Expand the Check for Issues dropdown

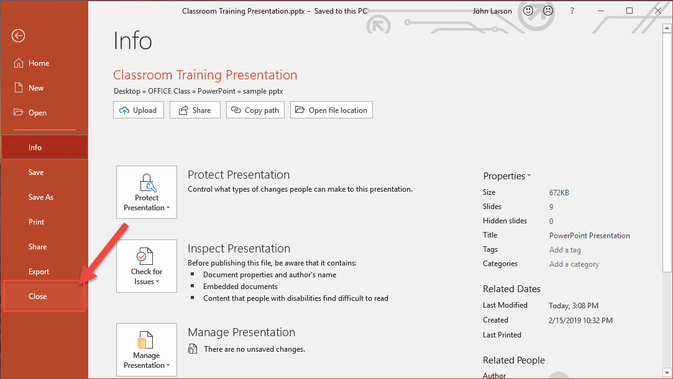point(147,266)
